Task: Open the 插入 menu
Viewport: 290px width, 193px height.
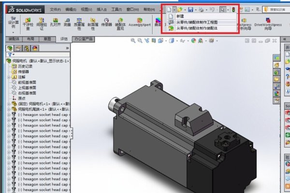Action: pos(101,9)
